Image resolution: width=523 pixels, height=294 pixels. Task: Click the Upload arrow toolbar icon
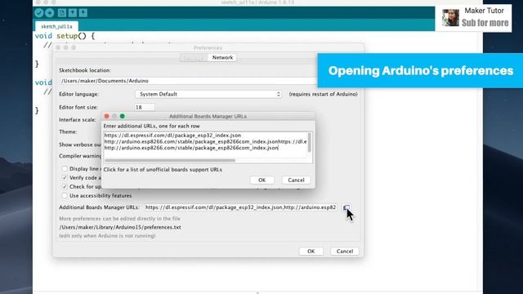[50, 13]
